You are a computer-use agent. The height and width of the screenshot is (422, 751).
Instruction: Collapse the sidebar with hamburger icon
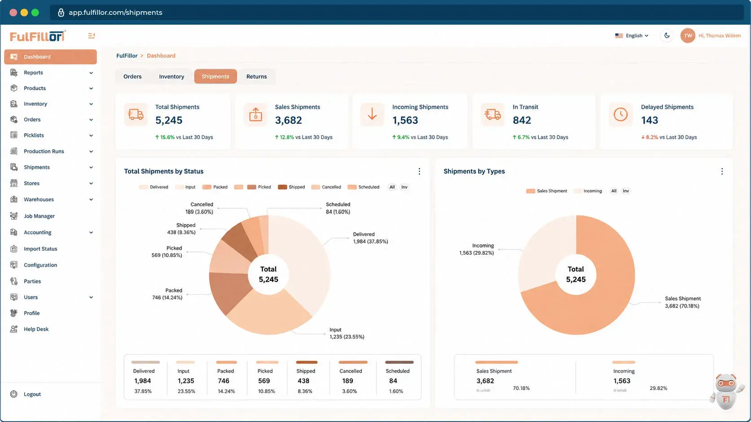(x=91, y=36)
